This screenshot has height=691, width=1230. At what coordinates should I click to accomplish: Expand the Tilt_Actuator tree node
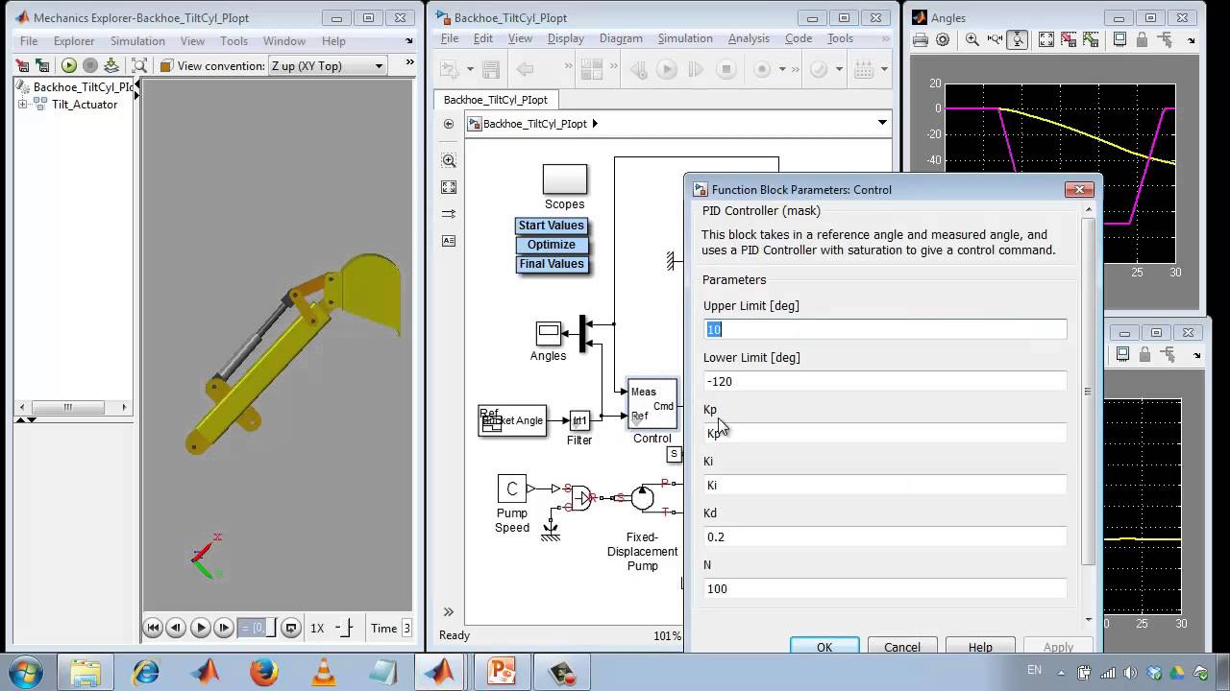pos(22,105)
